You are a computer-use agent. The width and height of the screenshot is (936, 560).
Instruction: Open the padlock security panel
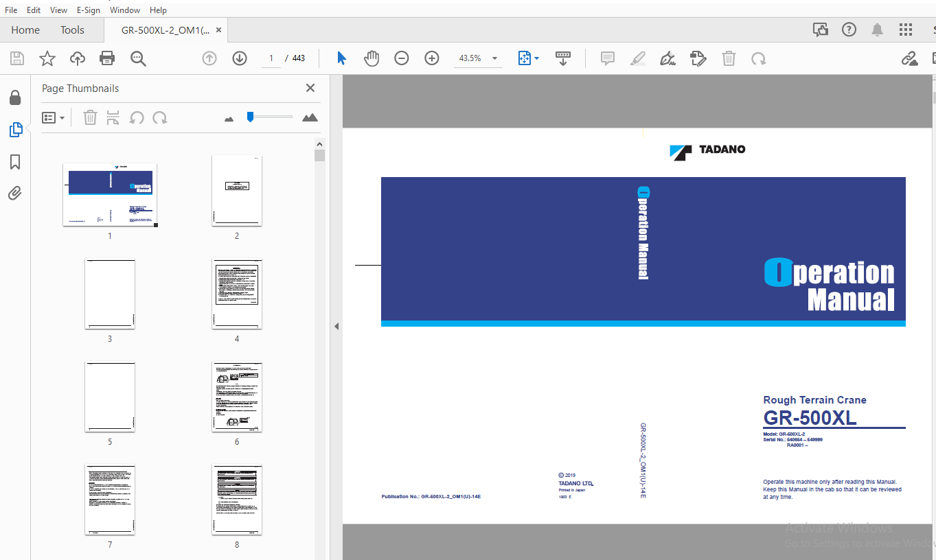pyautogui.click(x=15, y=97)
